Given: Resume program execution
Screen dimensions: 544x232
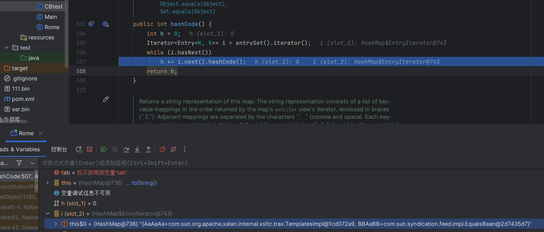Looking at the screenshot, I should 104,149.
